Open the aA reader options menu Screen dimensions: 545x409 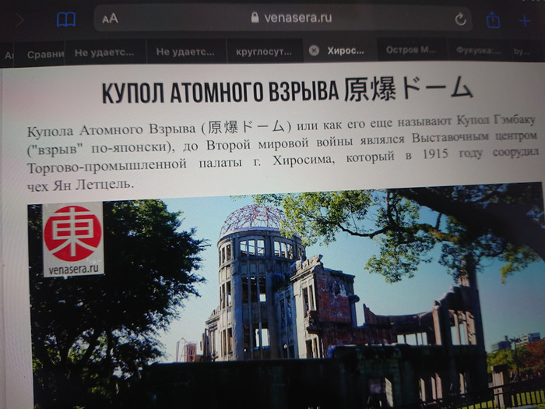click(111, 19)
